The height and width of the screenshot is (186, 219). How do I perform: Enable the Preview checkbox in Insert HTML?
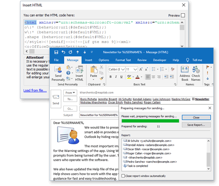[x=183, y=15]
